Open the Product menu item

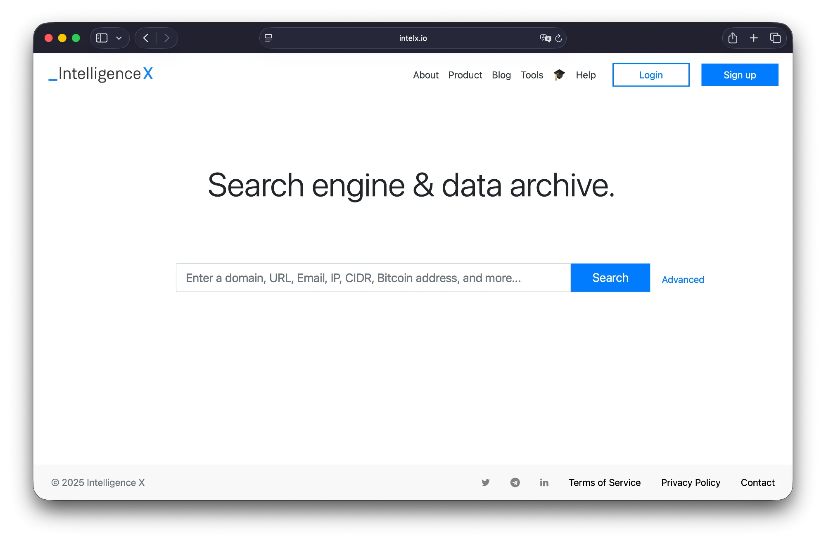465,75
